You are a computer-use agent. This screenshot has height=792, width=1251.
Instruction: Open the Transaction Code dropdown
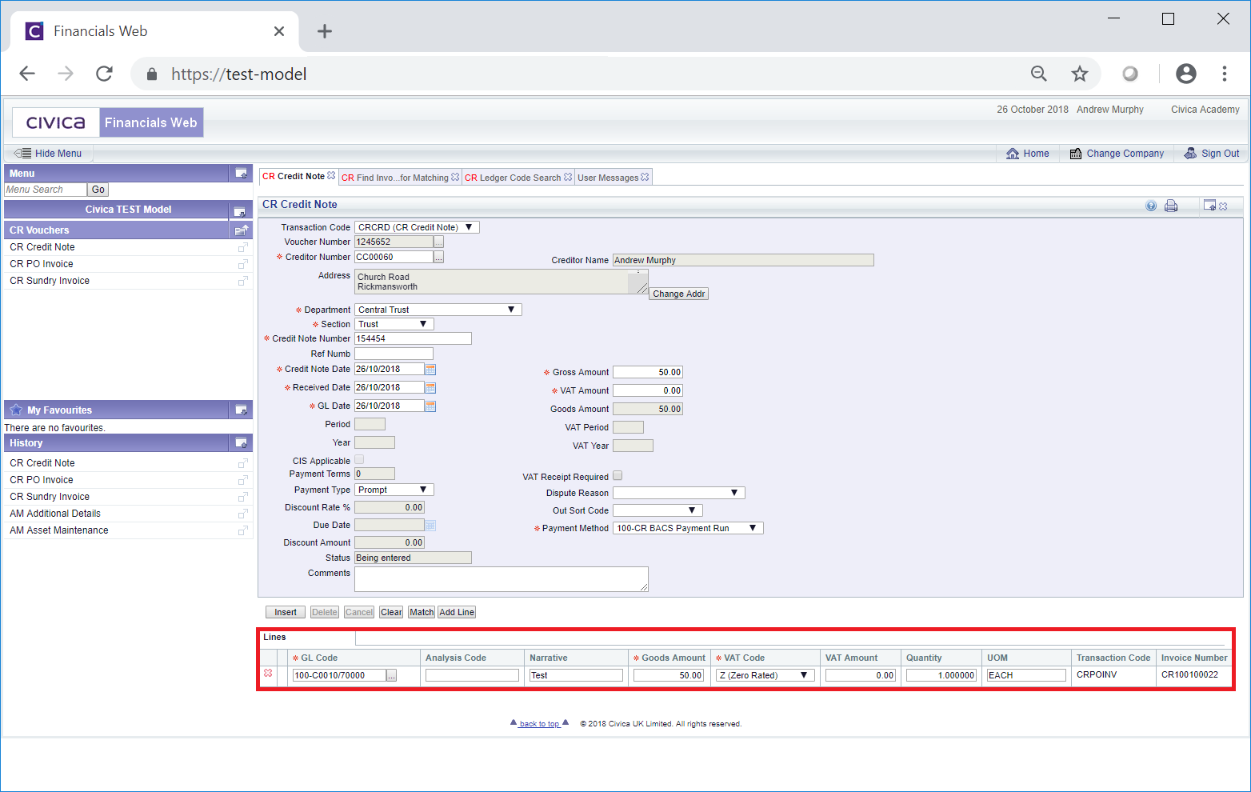[417, 227]
